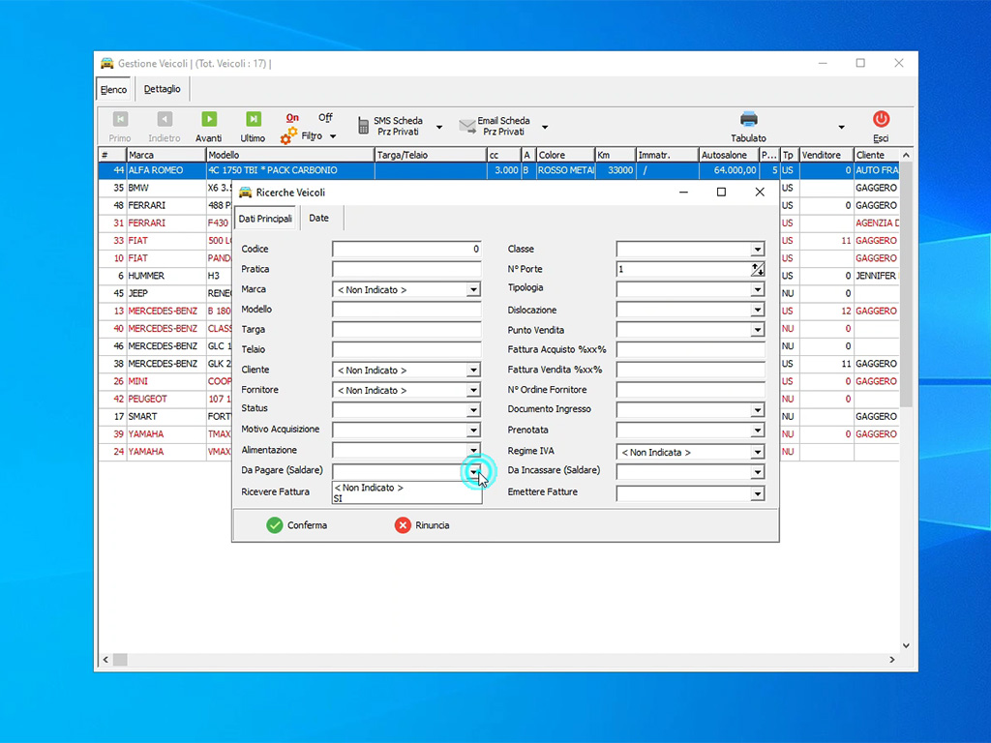
Task: Click the Telaio input field
Action: pos(407,349)
